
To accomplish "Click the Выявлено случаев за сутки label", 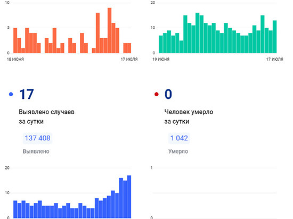I will coord(46,116).
